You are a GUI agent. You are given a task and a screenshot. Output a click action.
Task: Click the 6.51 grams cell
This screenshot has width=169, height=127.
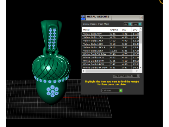point(115,61)
